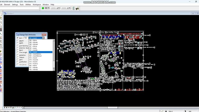Click the Fit View icon on the view bar
199x112 pixels.
click(13, 108)
